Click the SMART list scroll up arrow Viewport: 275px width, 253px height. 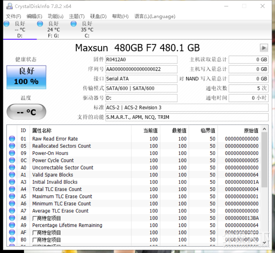coord(265,129)
